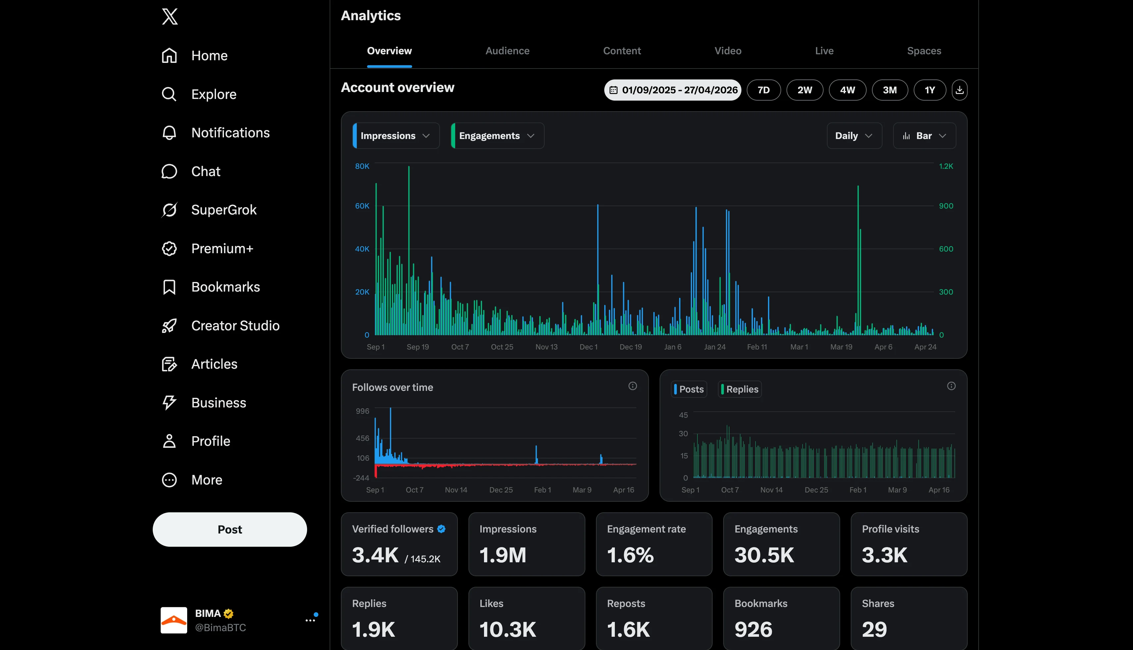Click the Shares 29 card
The height and width of the screenshot is (650, 1133).
tap(909, 618)
